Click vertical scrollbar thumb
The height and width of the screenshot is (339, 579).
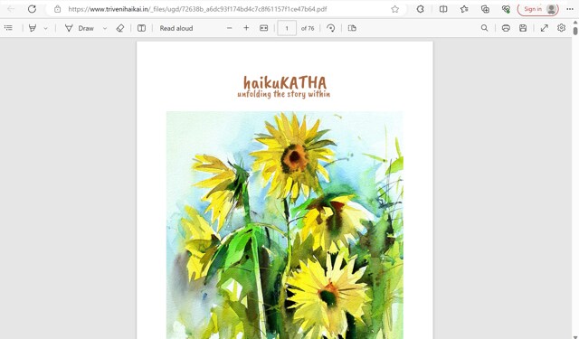[575, 31]
